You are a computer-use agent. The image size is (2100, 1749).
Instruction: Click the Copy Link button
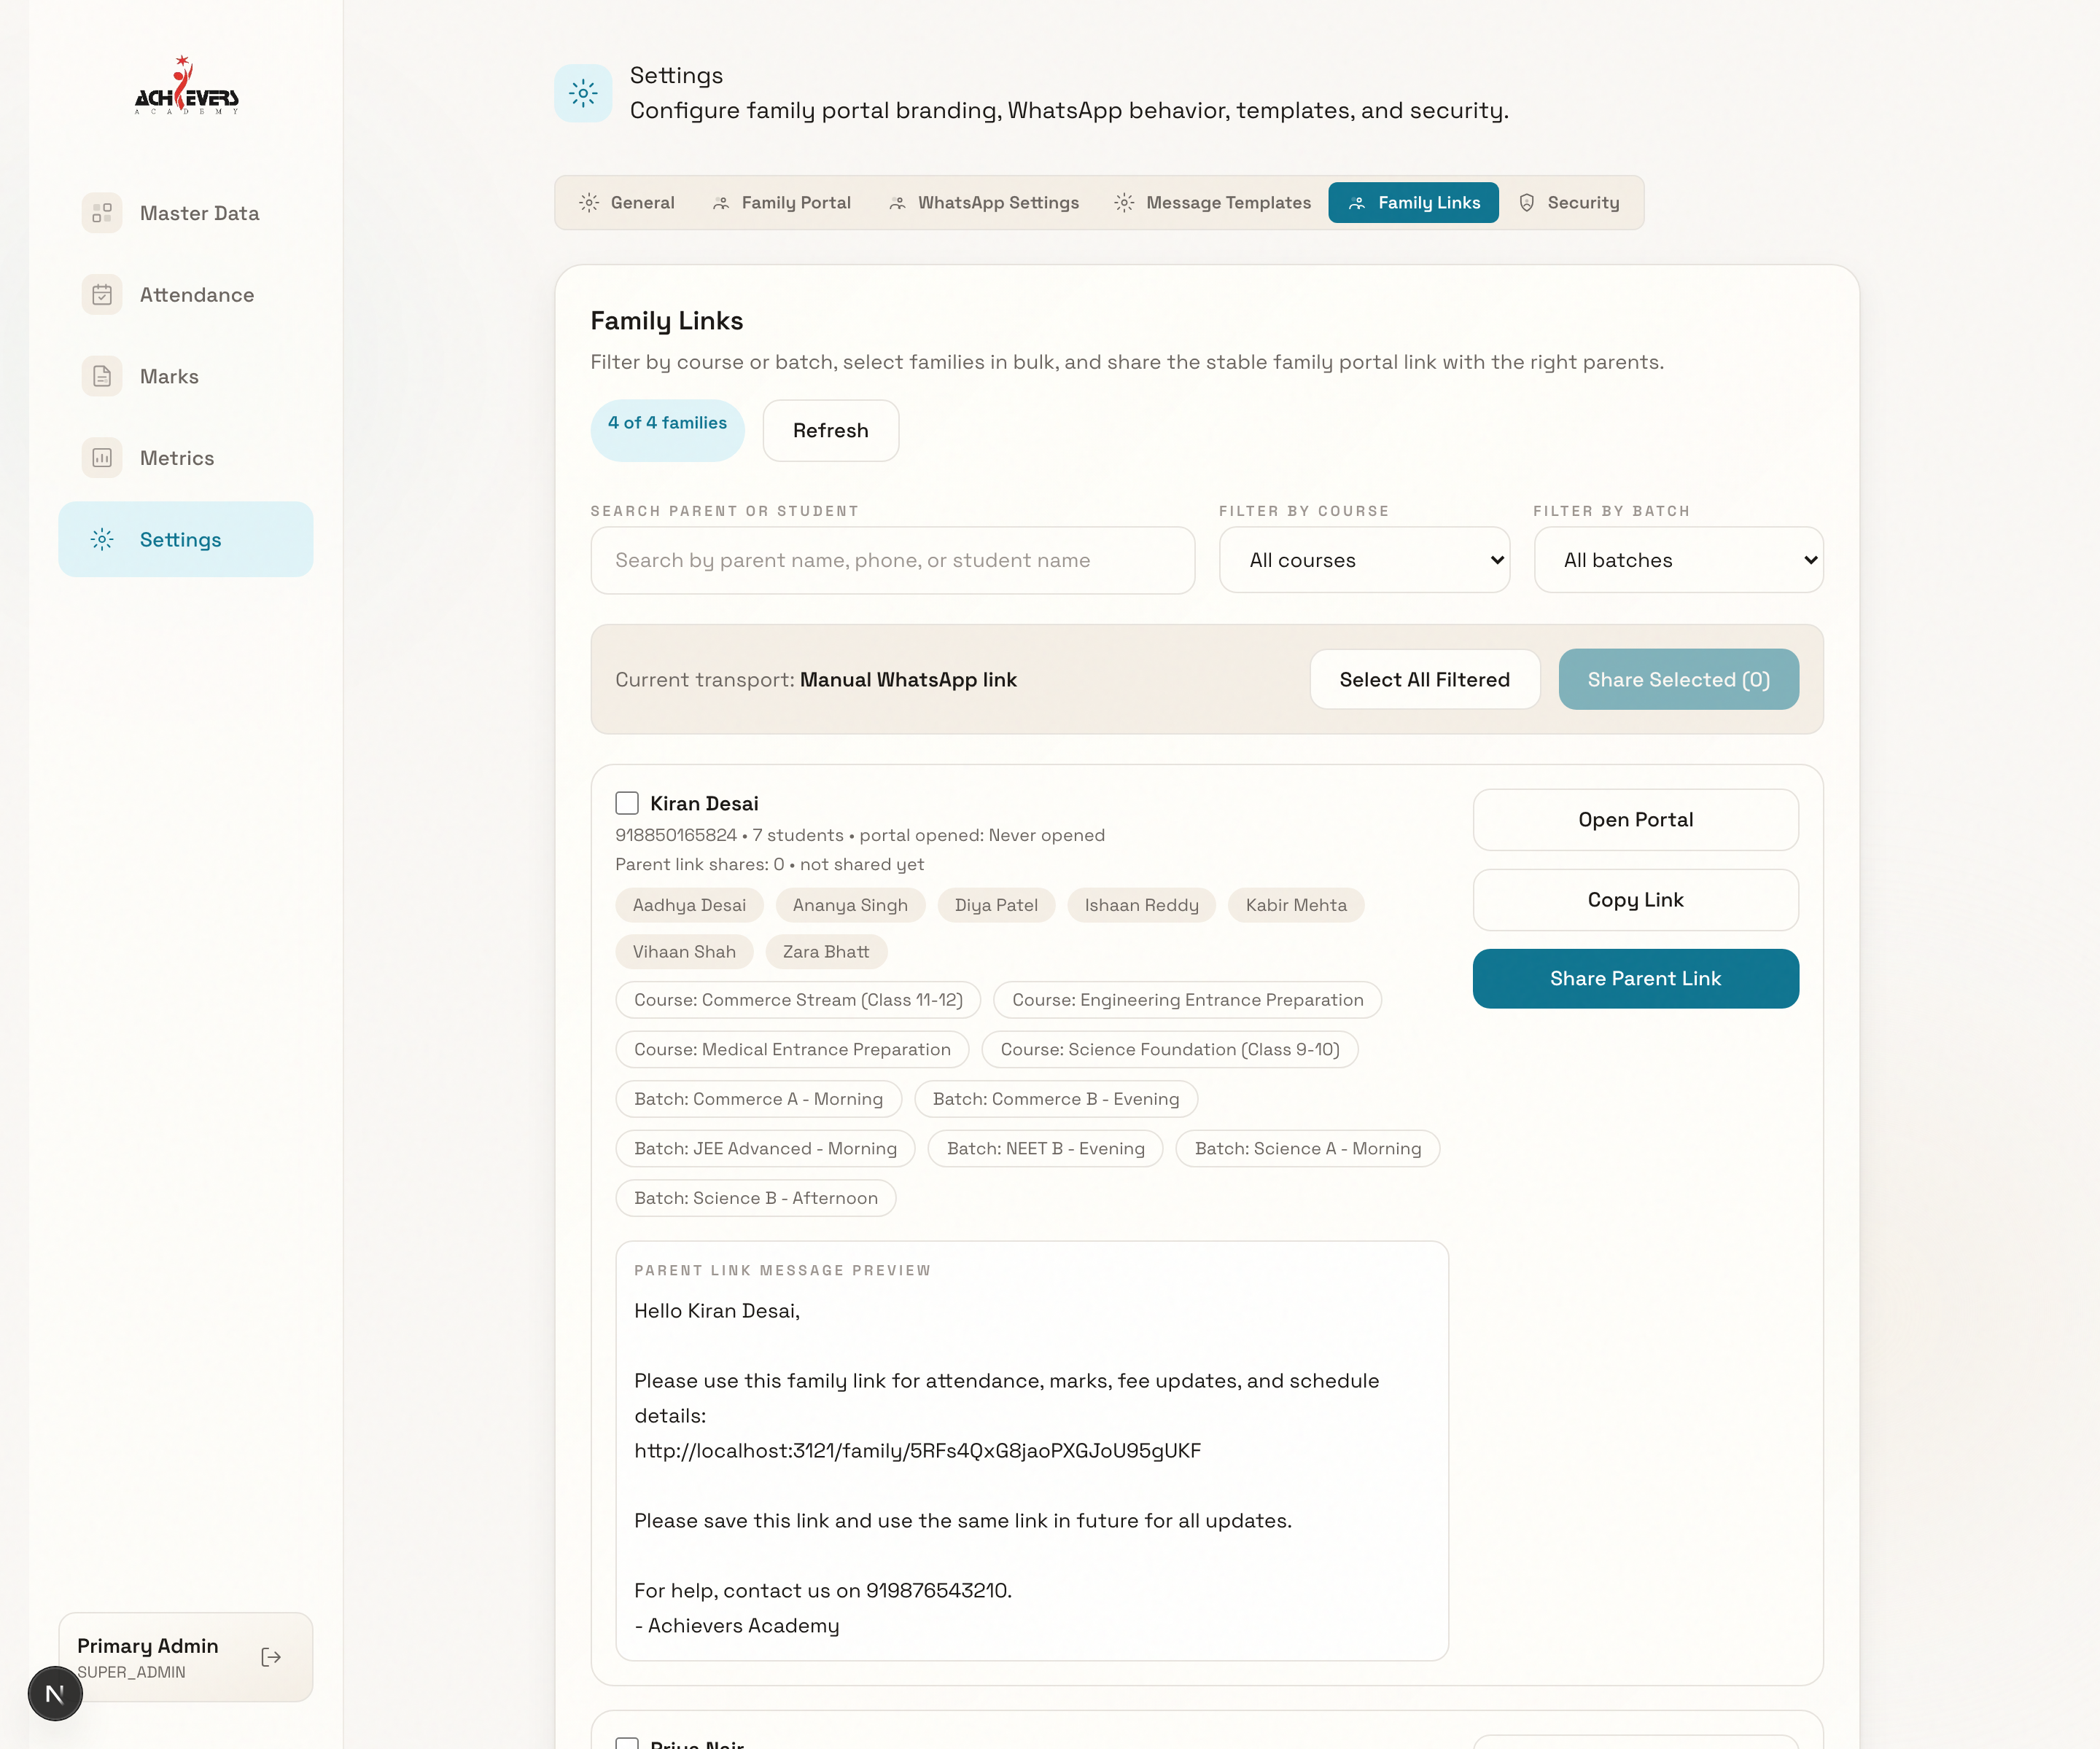pyautogui.click(x=1635, y=899)
